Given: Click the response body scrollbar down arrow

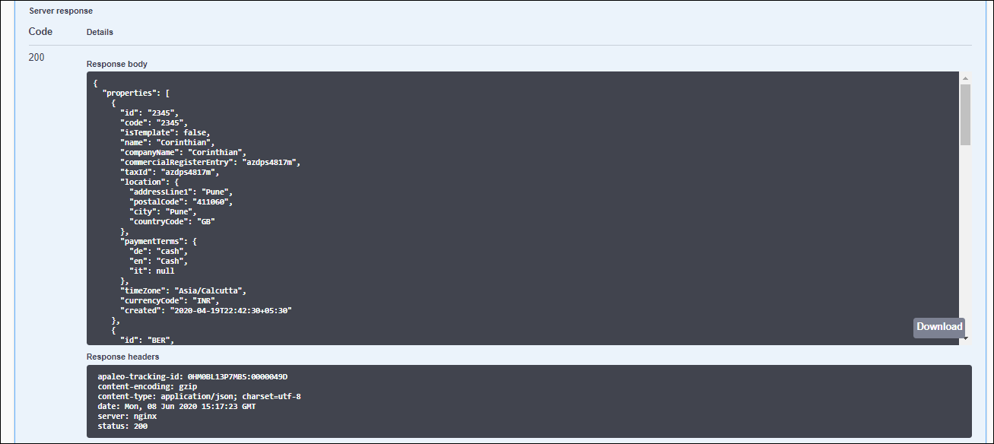Looking at the screenshot, I should (x=965, y=340).
